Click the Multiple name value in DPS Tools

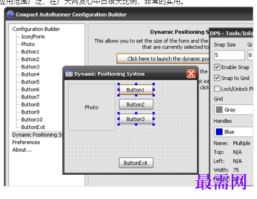click(242, 143)
